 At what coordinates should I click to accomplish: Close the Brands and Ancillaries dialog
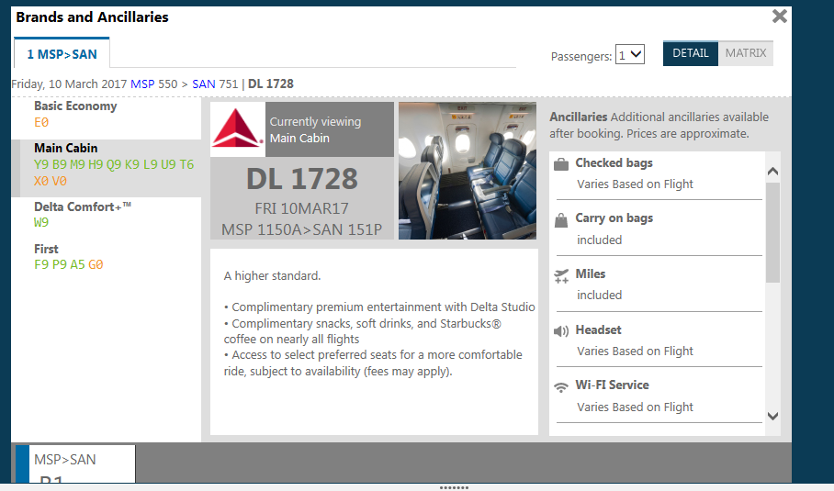[779, 17]
